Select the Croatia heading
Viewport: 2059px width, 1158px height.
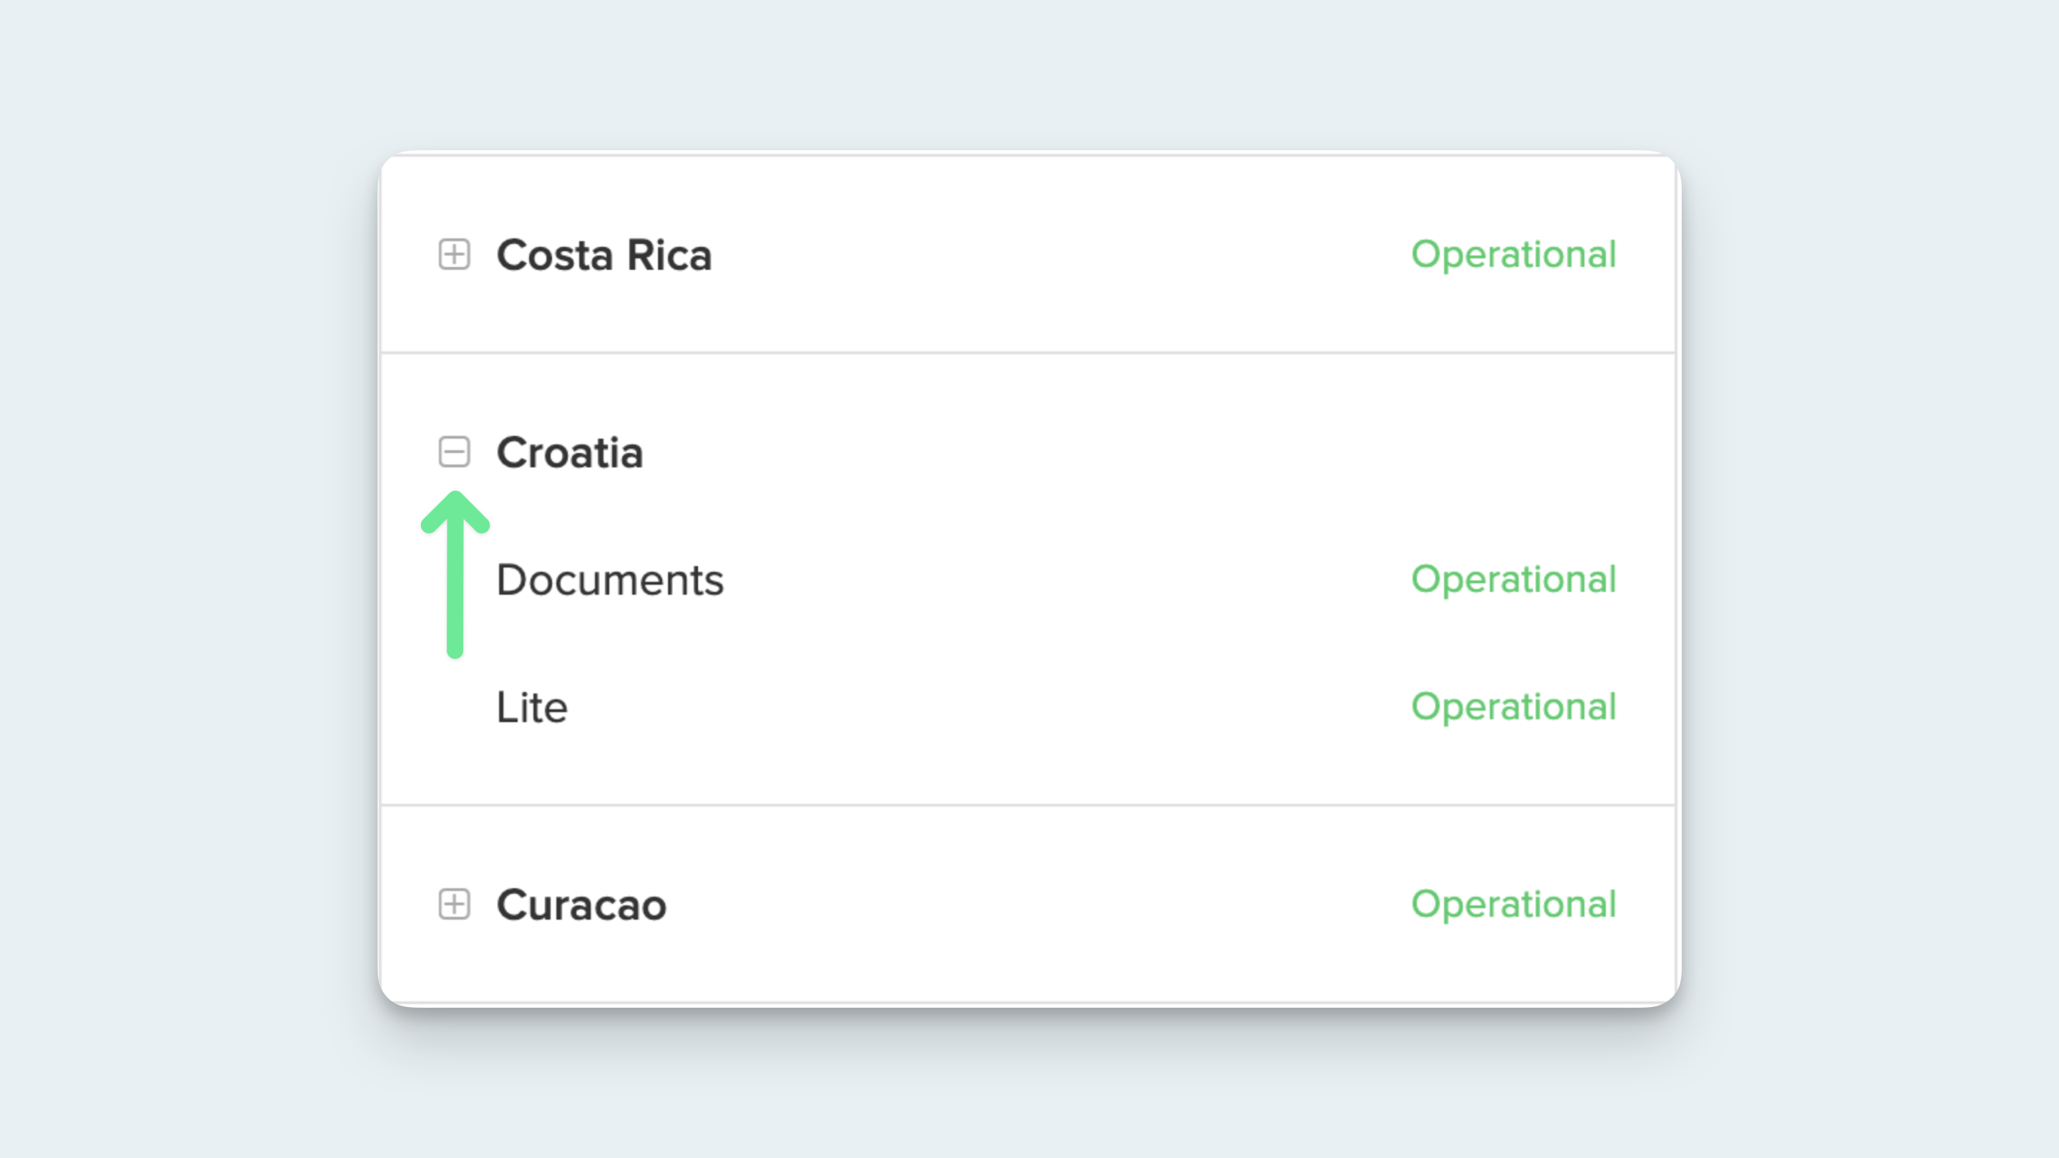(569, 452)
